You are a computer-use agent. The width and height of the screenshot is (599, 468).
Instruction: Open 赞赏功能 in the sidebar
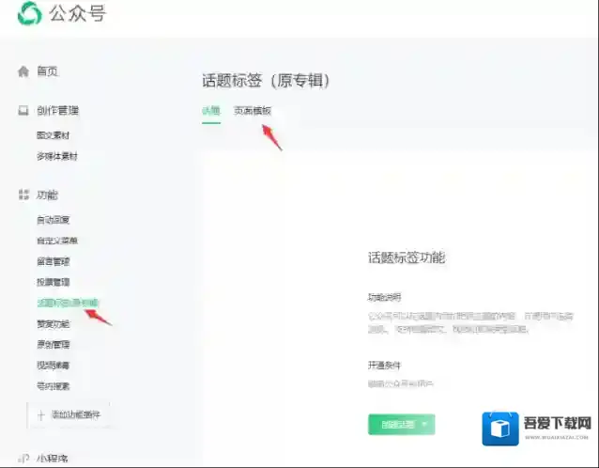pos(54,324)
